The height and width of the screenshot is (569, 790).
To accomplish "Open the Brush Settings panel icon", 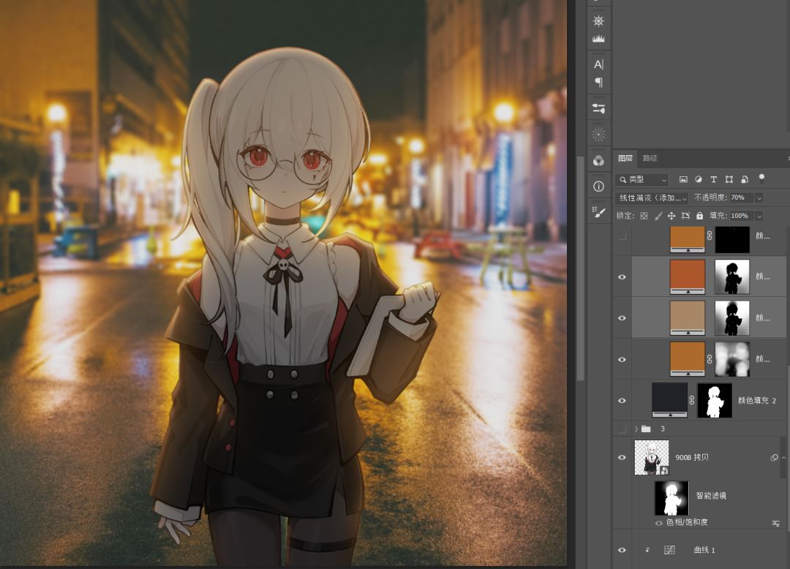I will coord(598,213).
